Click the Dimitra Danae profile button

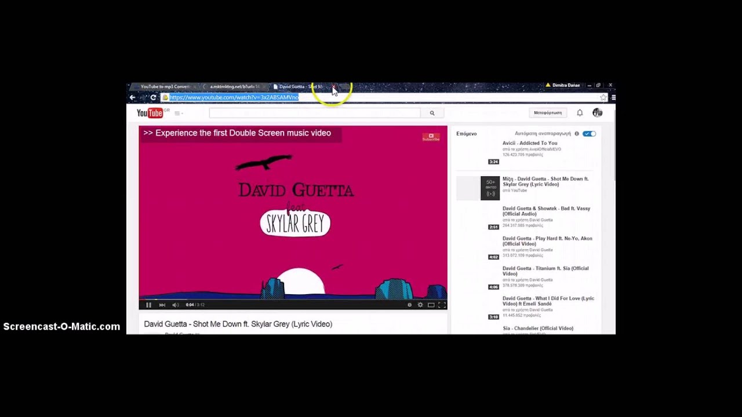point(562,85)
